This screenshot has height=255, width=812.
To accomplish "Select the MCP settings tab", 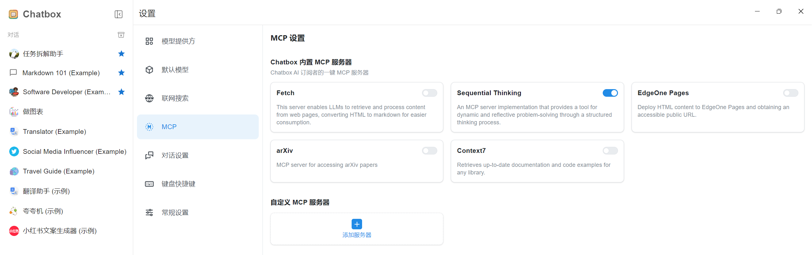I will pyautogui.click(x=198, y=127).
